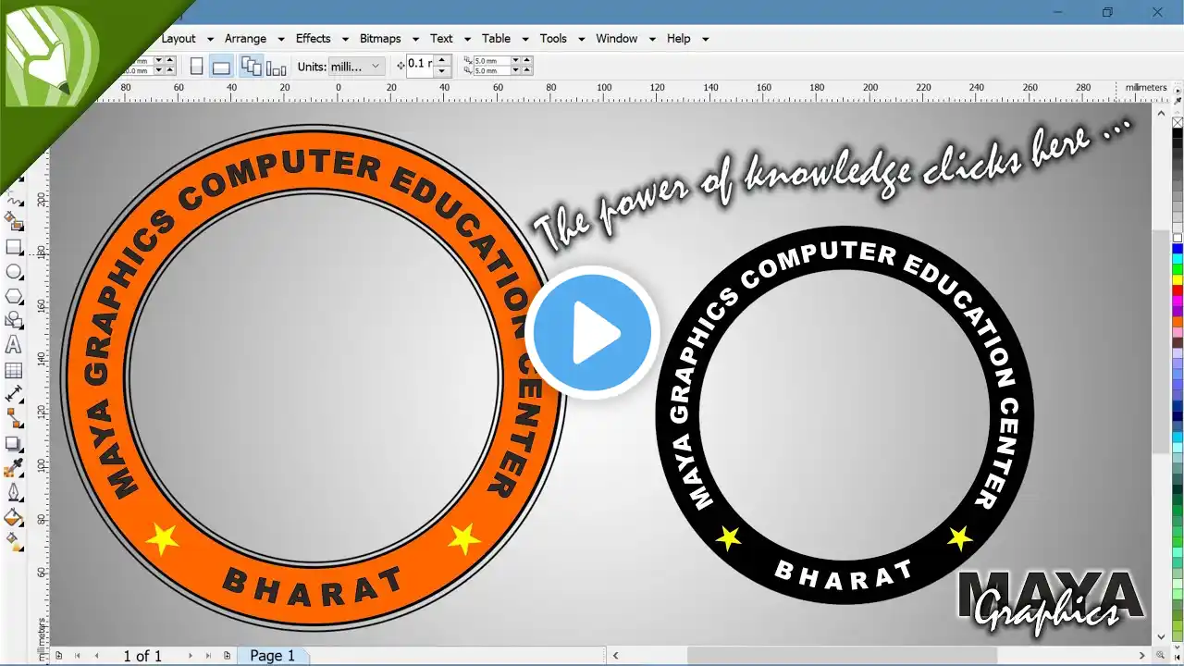This screenshot has width=1184, height=666.
Task: Click the nudge offset input field
Action: (x=420, y=66)
